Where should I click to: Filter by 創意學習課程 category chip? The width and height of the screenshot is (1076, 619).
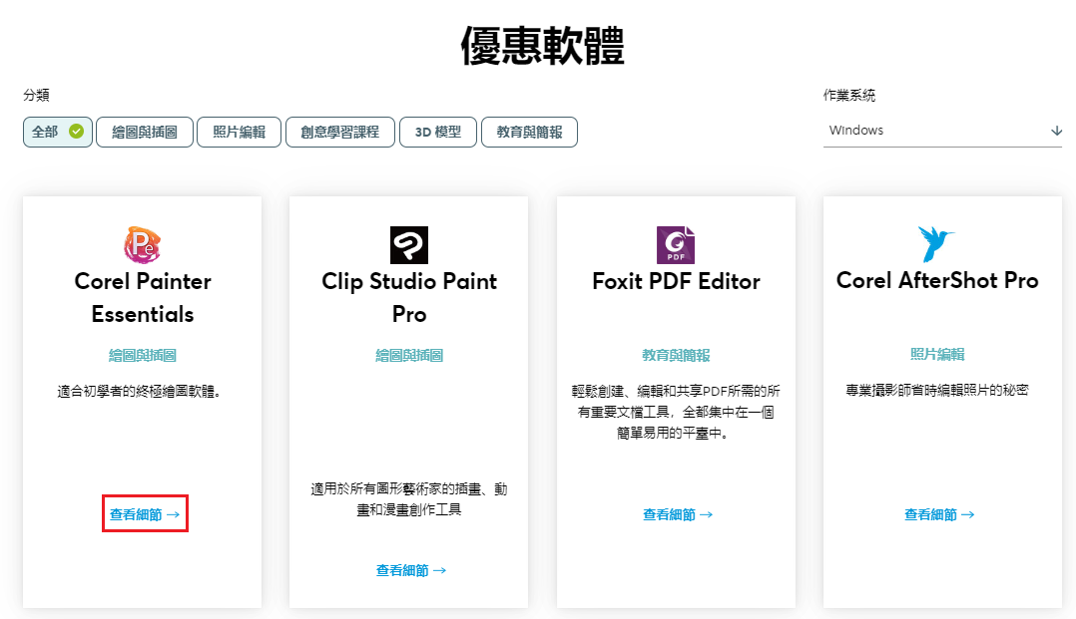pyautogui.click(x=340, y=132)
